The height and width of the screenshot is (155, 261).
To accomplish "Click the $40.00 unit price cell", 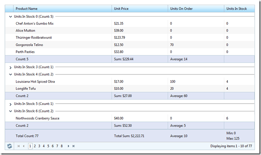I will click(140, 118).
